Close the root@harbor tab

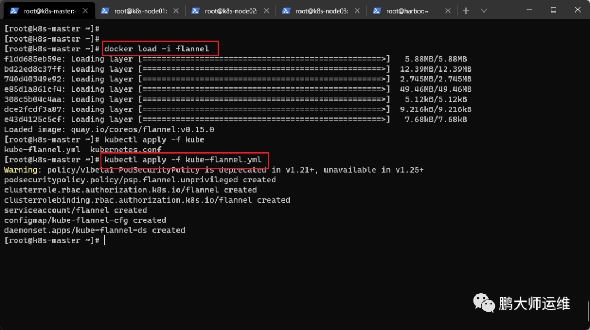[x=448, y=11]
